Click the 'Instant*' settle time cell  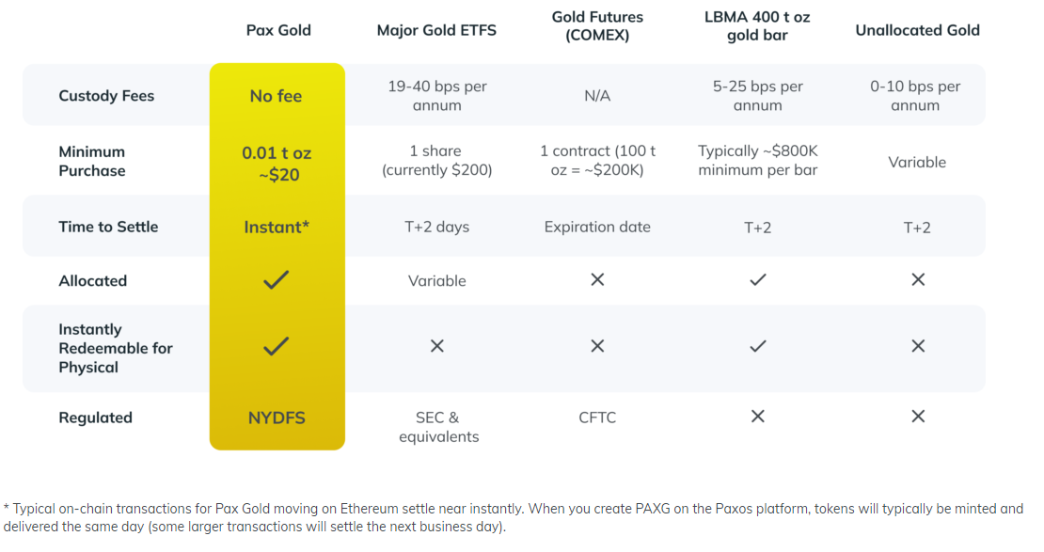point(277,227)
